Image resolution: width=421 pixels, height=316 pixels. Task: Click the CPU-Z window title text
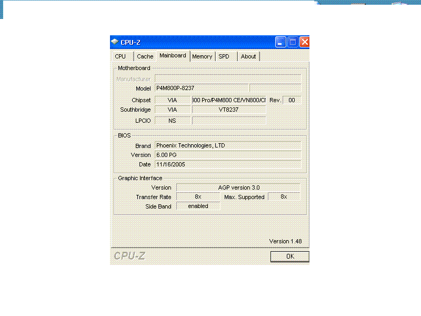point(131,42)
